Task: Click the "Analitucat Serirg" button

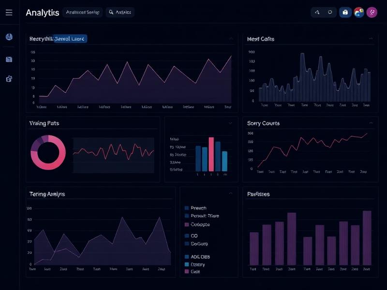Action: click(82, 12)
